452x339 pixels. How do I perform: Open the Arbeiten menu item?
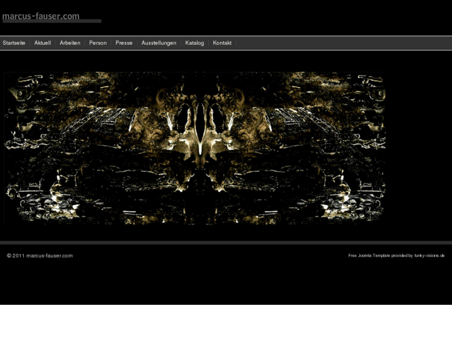coord(70,43)
